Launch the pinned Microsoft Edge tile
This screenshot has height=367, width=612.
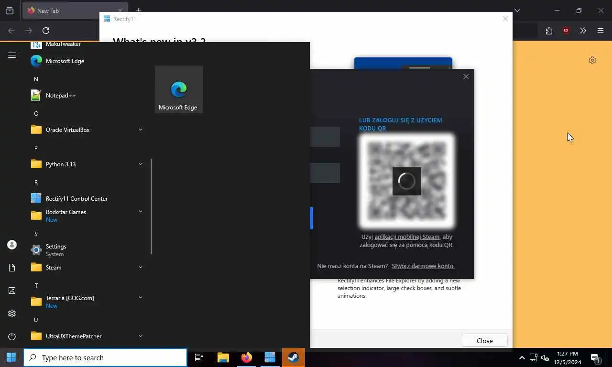click(x=179, y=89)
